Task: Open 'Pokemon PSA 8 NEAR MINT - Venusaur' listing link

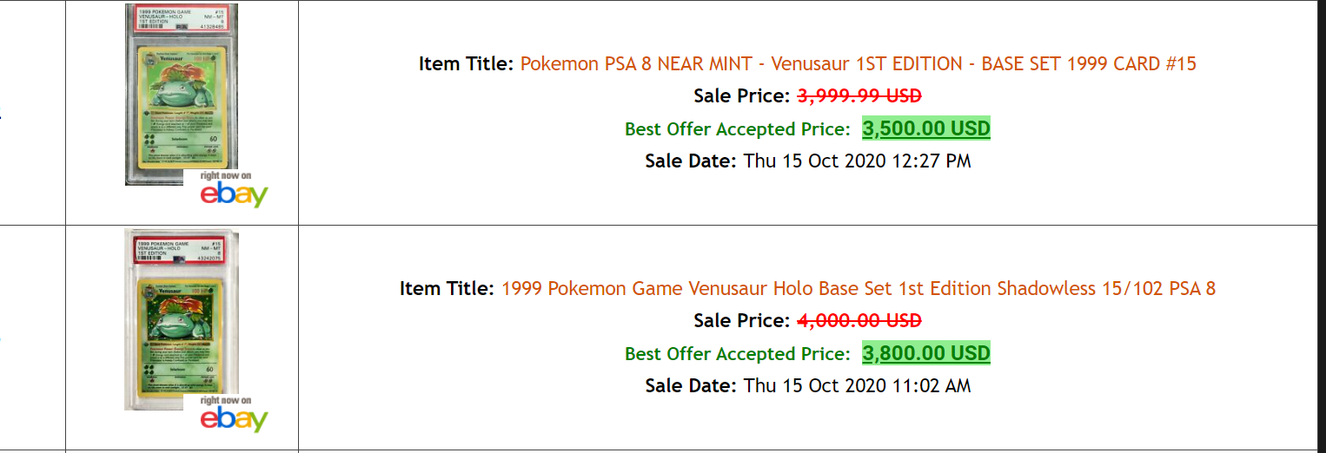Action: click(x=859, y=63)
